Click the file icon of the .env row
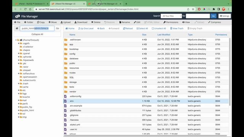This screenshot has width=244, height=137. [65, 101]
